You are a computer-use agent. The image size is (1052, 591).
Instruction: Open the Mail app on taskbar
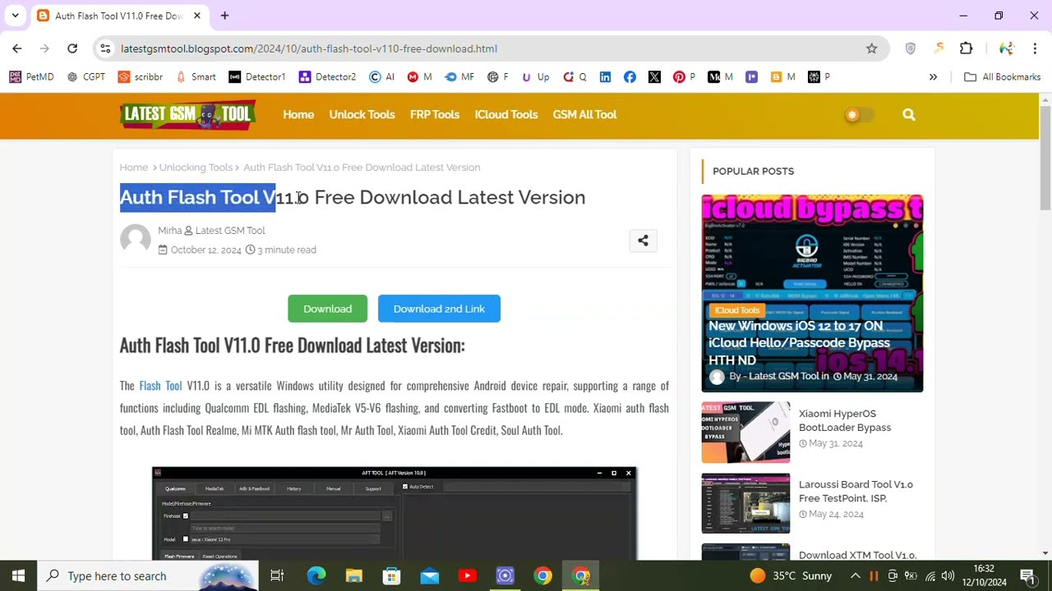[430, 576]
